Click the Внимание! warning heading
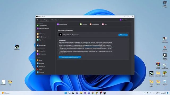Screen dimensions: 170x95 tap(62, 40)
